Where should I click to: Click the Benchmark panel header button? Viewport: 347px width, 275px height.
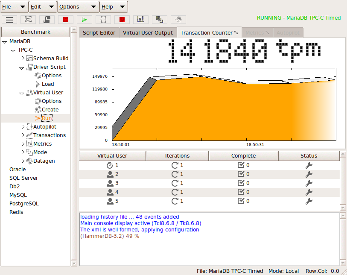(35, 32)
